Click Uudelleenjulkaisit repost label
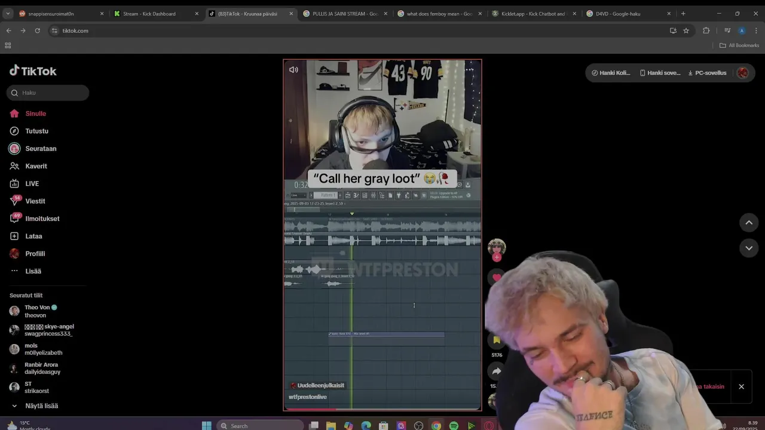765x430 pixels. click(317, 385)
